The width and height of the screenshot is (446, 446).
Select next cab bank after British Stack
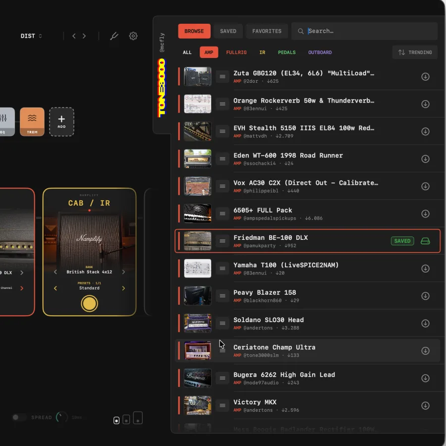[123, 272]
